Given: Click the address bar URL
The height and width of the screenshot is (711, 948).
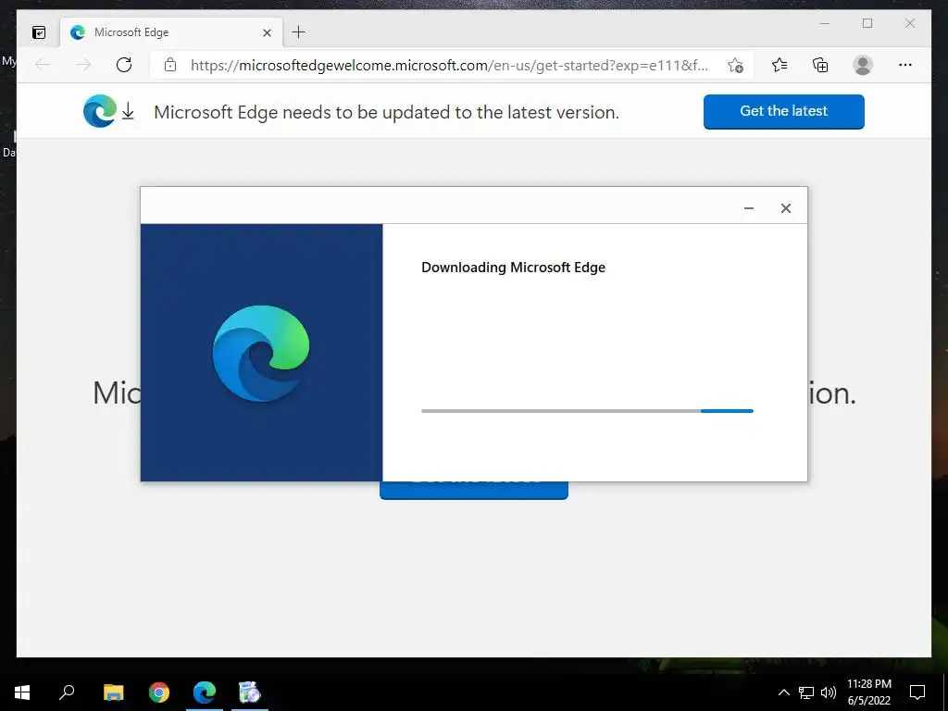Looking at the screenshot, I should click(x=449, y=66).
